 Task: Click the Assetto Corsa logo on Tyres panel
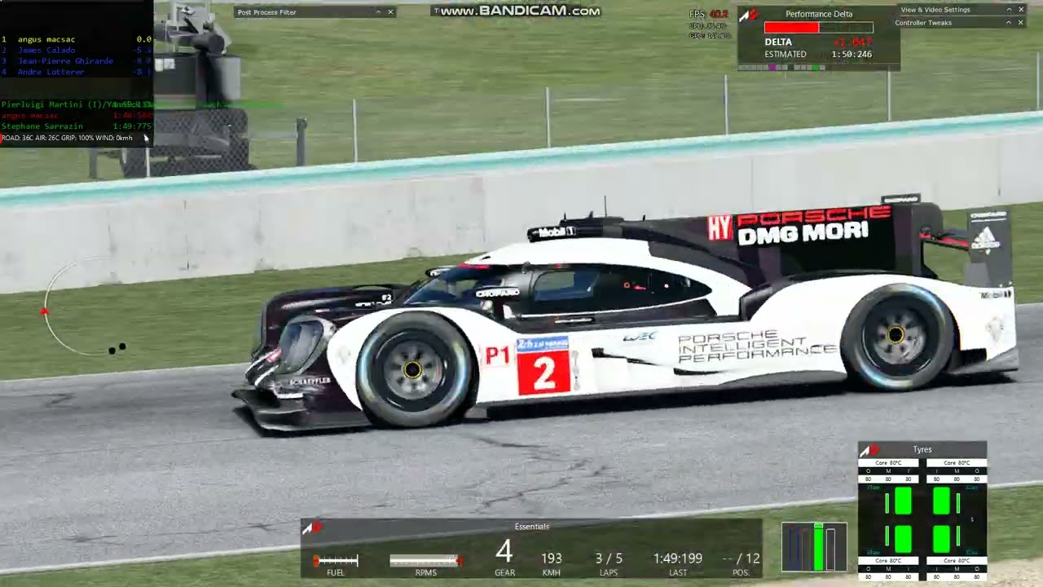870,450
